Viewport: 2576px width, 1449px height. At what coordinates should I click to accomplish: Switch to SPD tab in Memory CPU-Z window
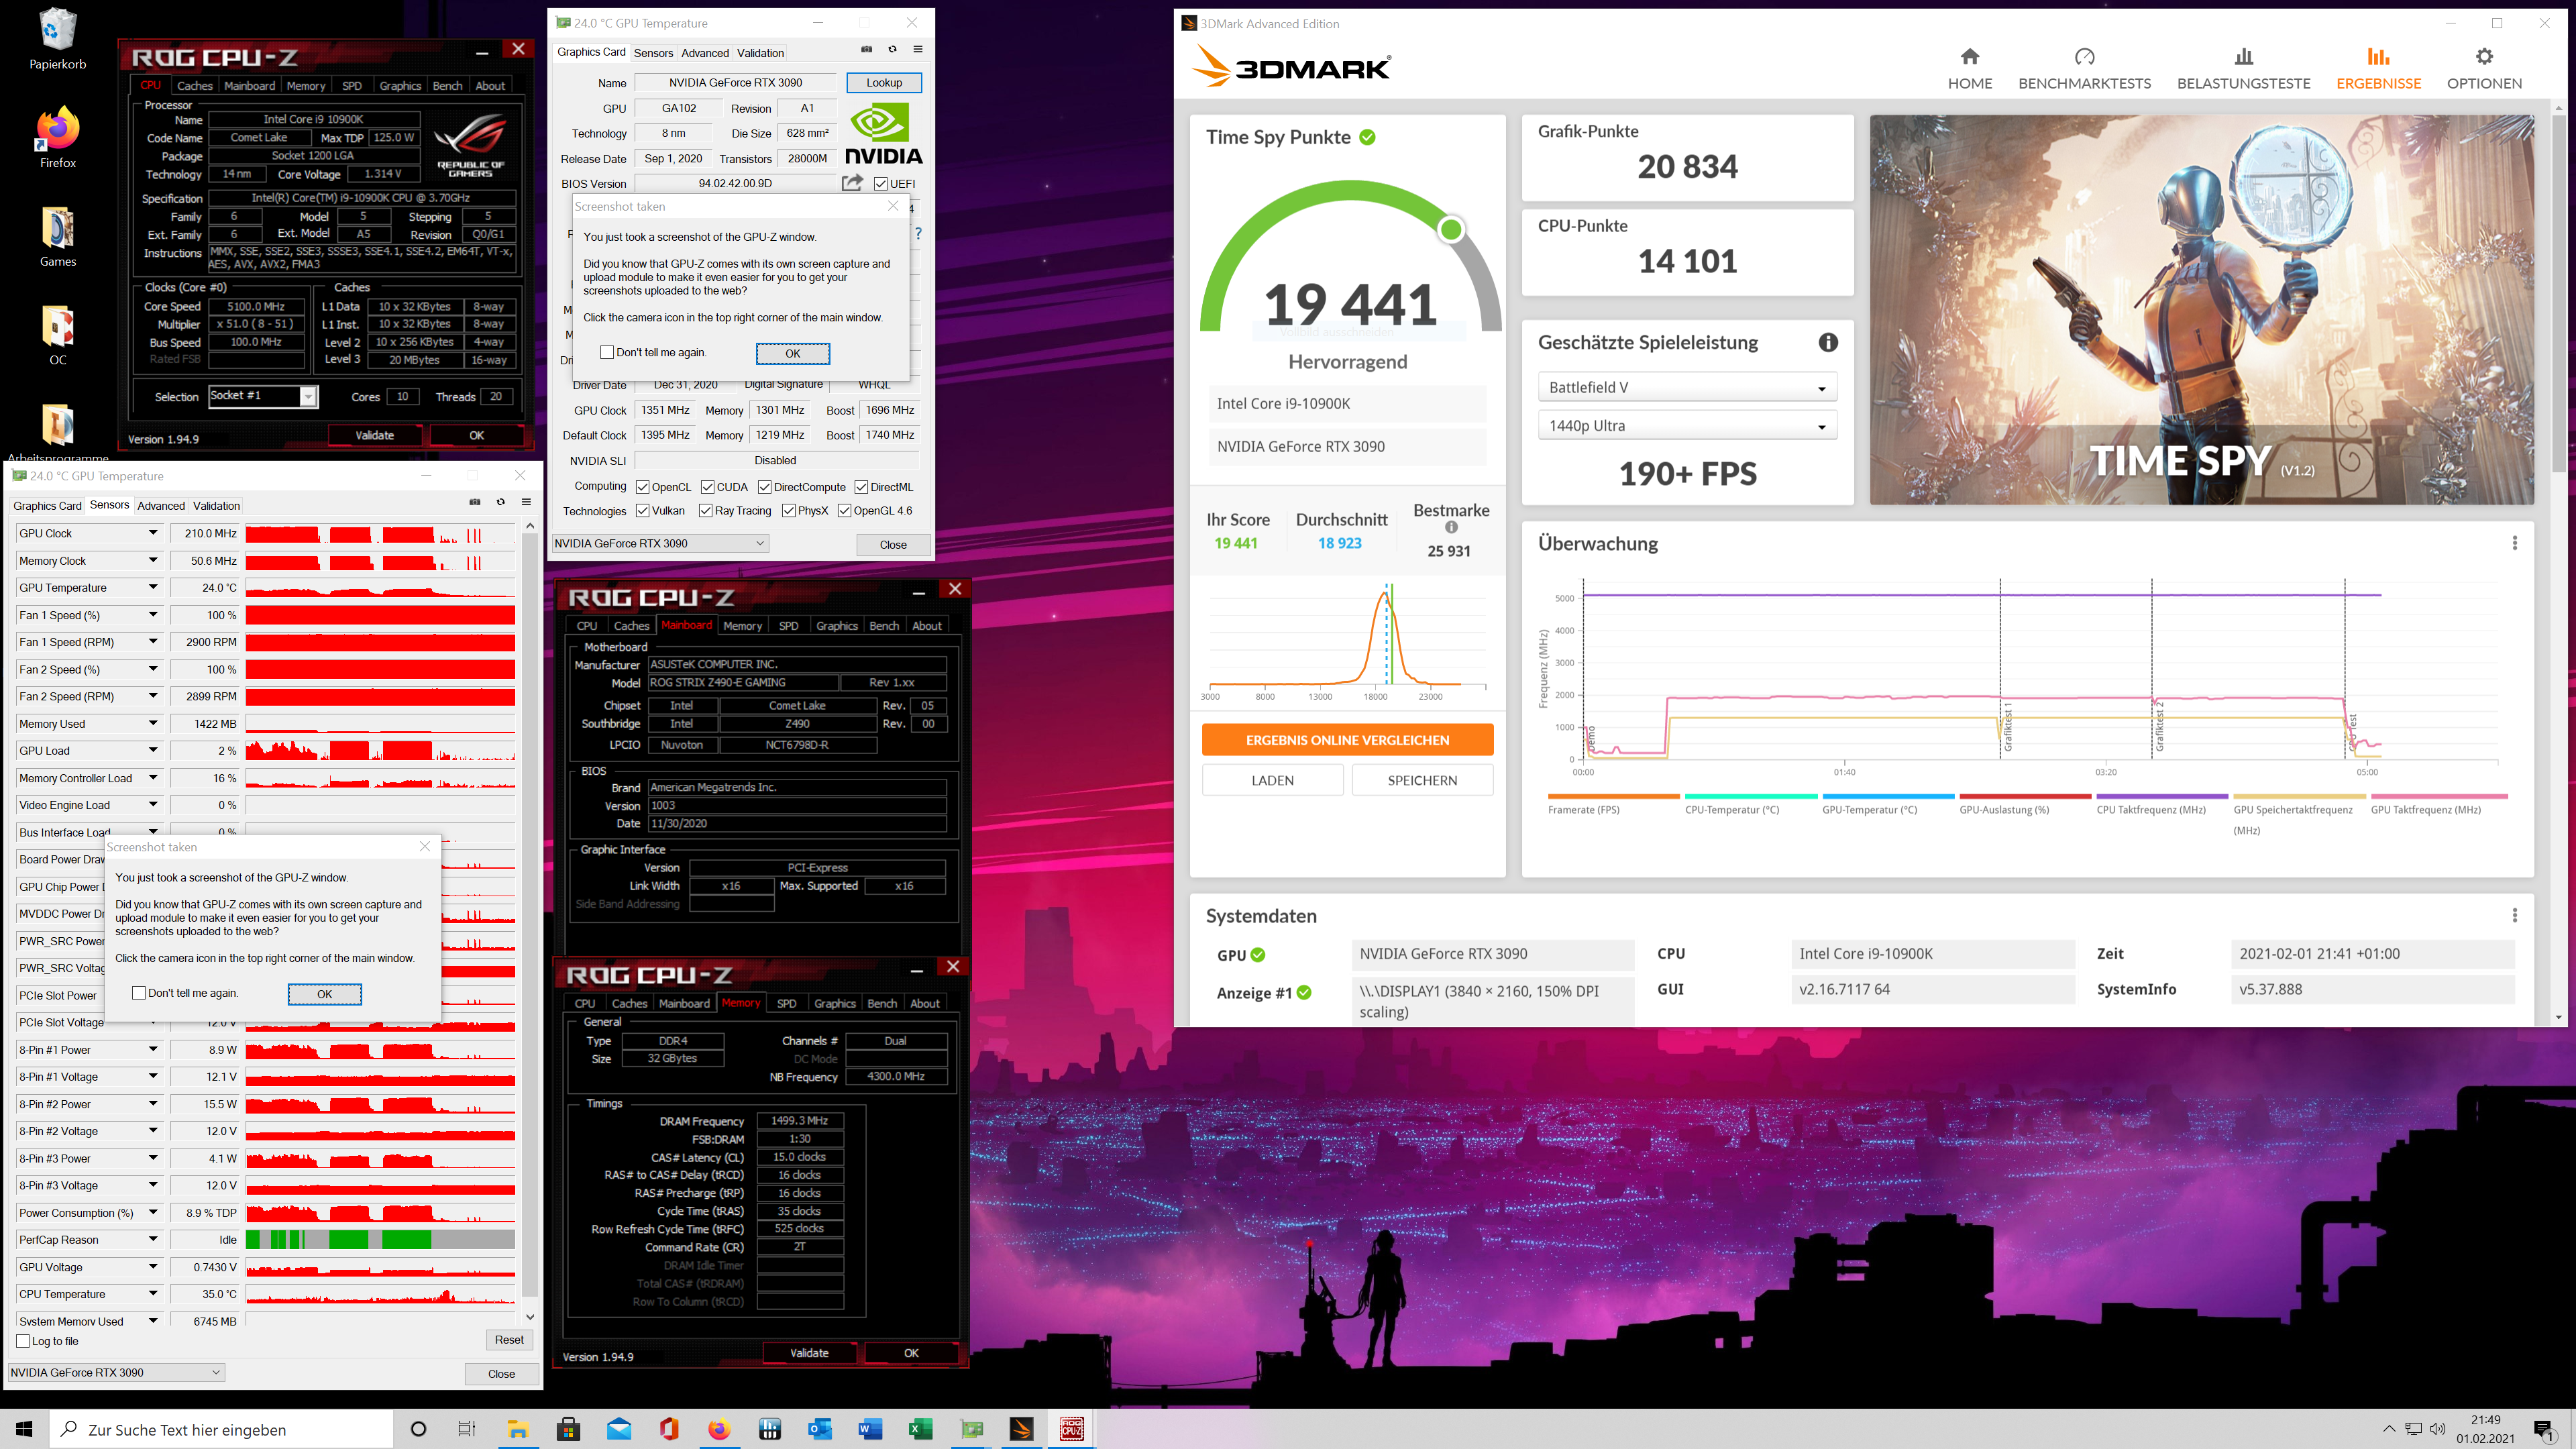coord(786,1004)
